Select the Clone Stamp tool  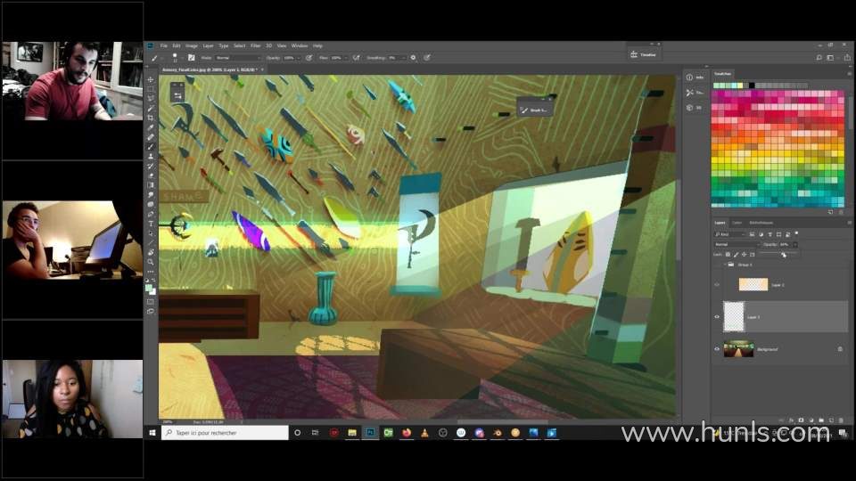(151, 157)
